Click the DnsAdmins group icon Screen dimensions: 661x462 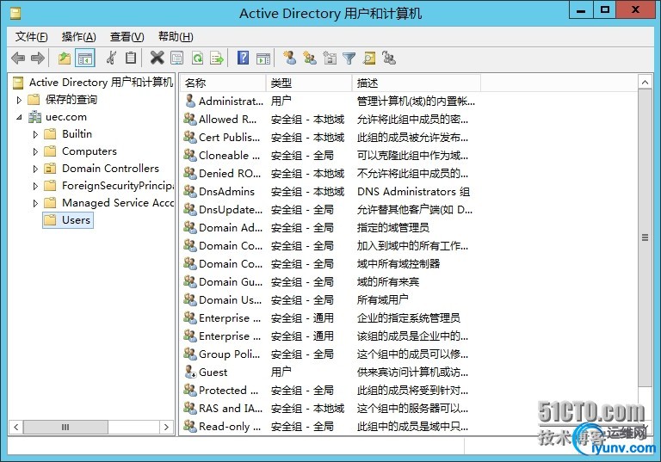[190, 191]
